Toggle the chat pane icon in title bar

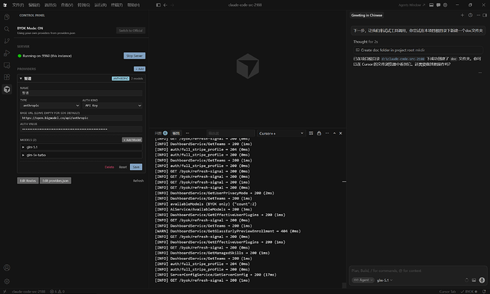tap(438, 5)
